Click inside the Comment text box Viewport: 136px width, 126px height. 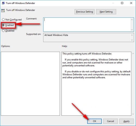87,25
